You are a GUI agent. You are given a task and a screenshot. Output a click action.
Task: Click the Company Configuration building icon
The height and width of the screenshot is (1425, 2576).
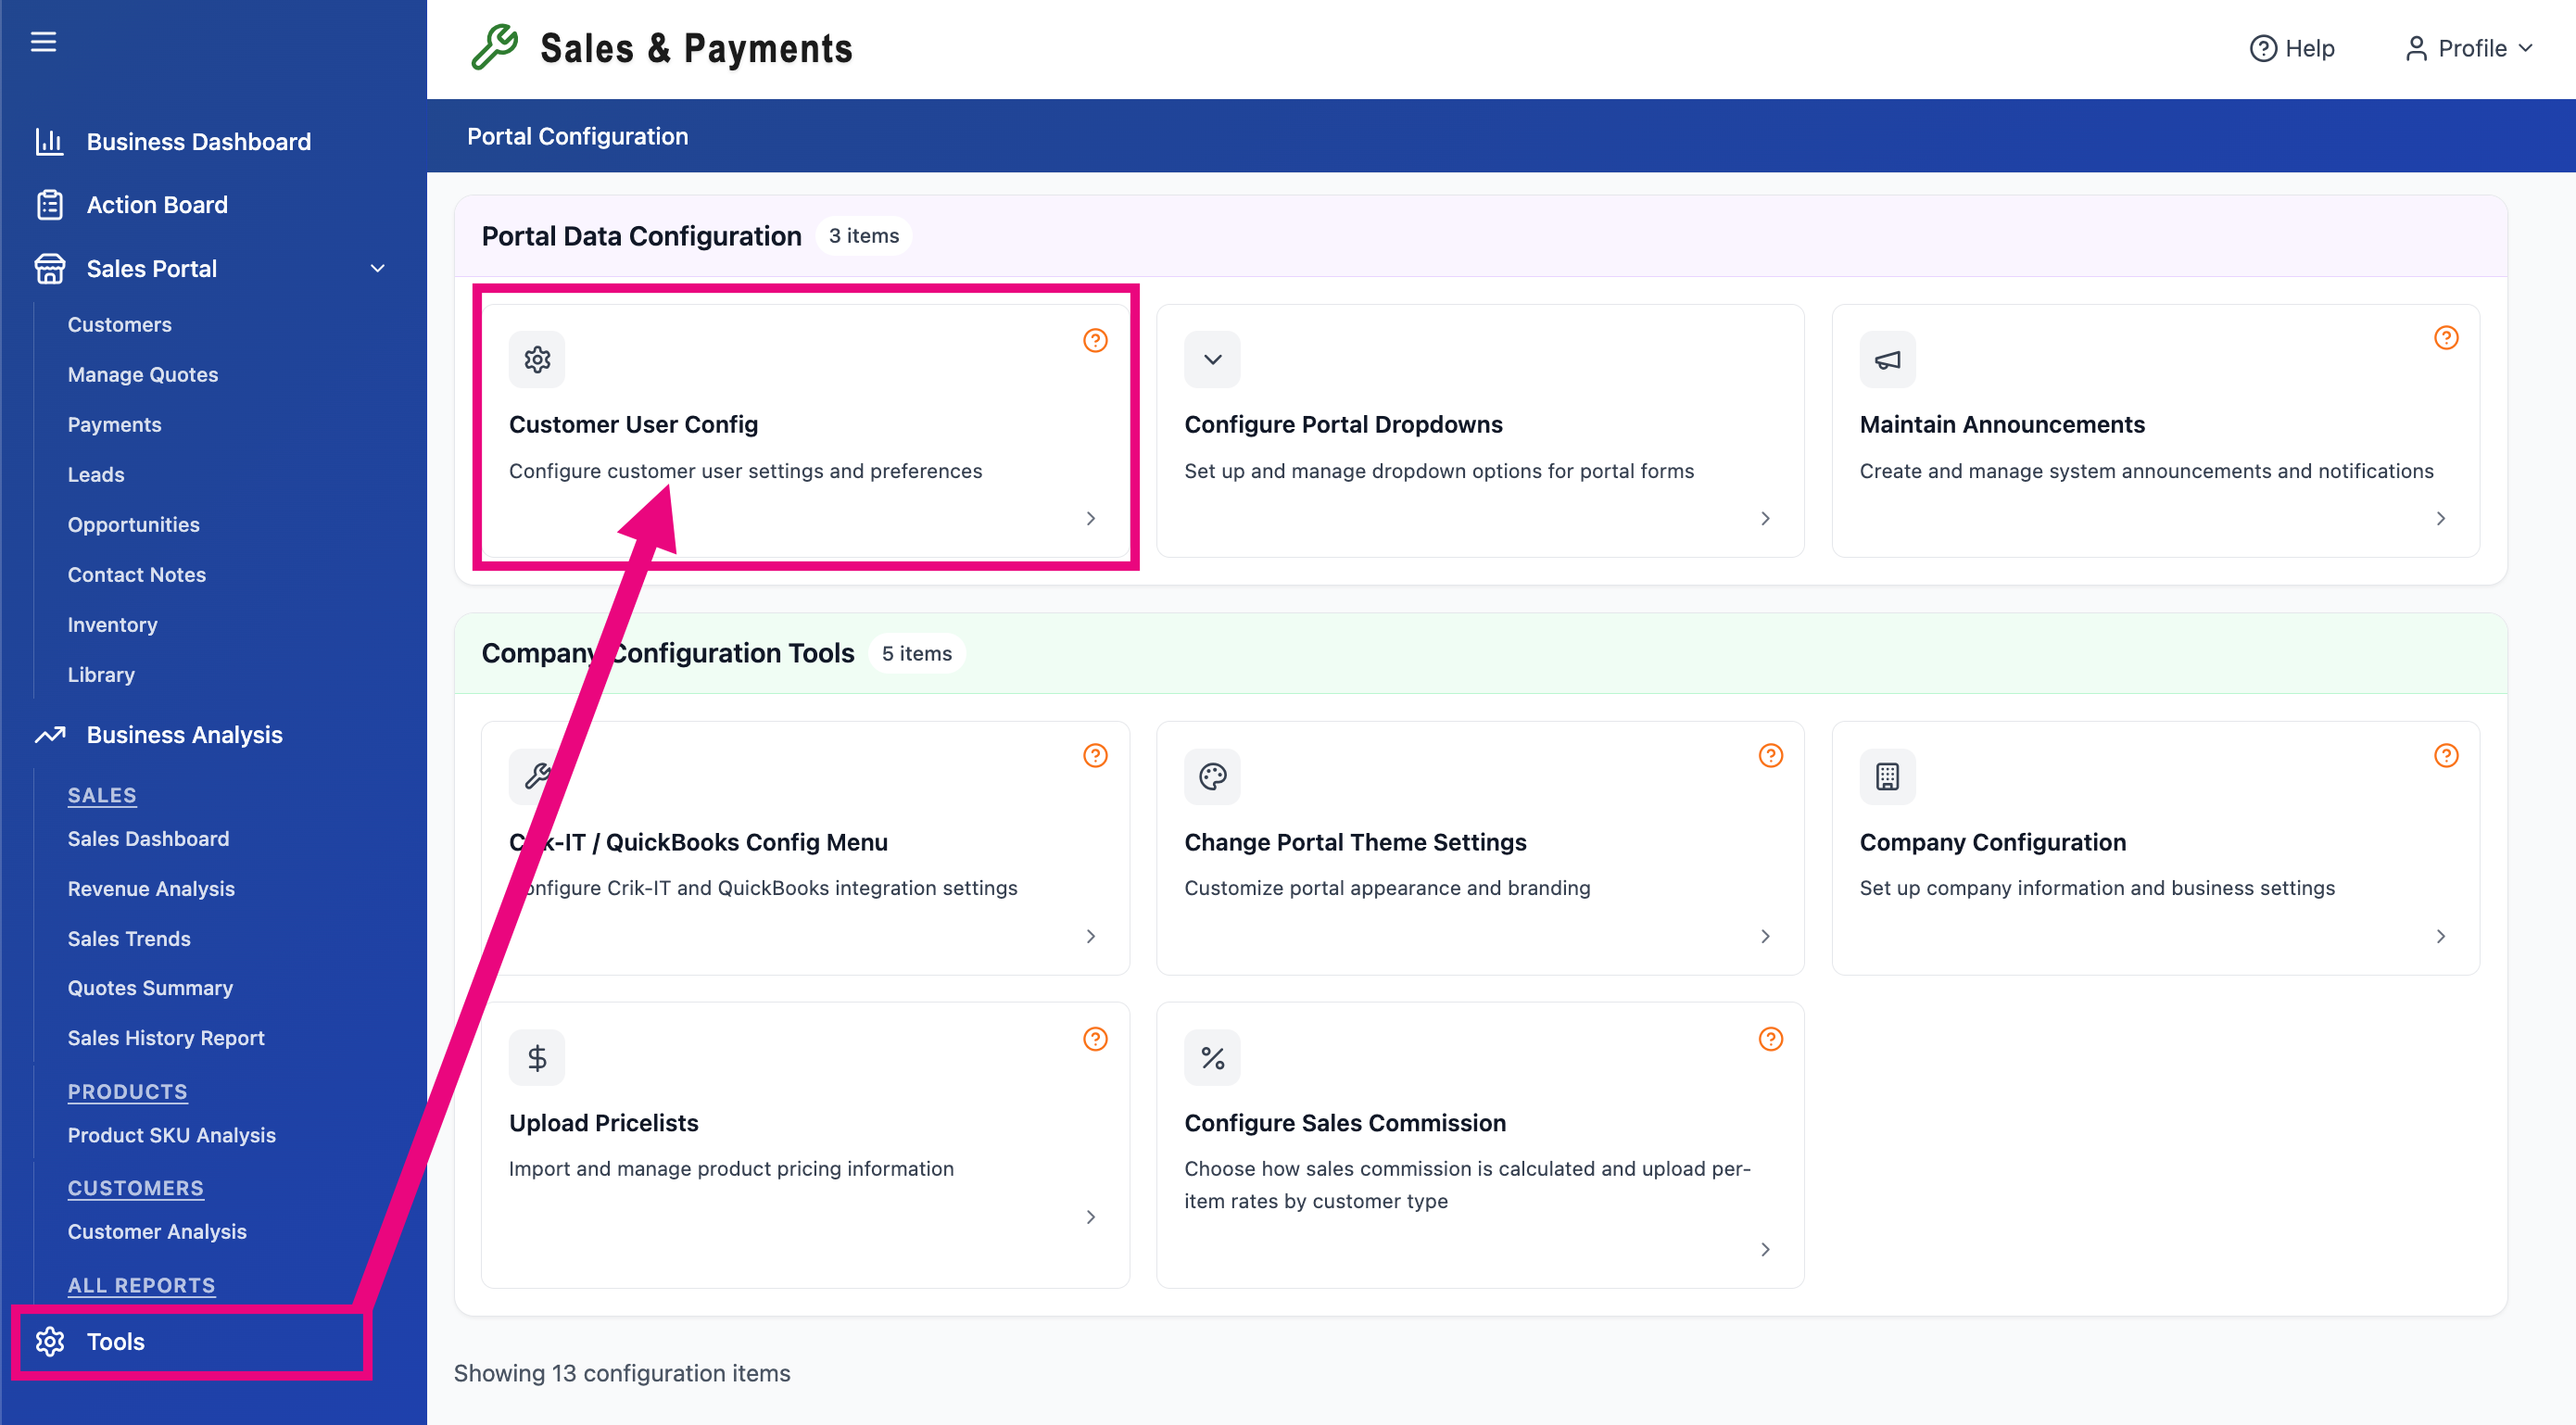click(x=1887, y=776)
